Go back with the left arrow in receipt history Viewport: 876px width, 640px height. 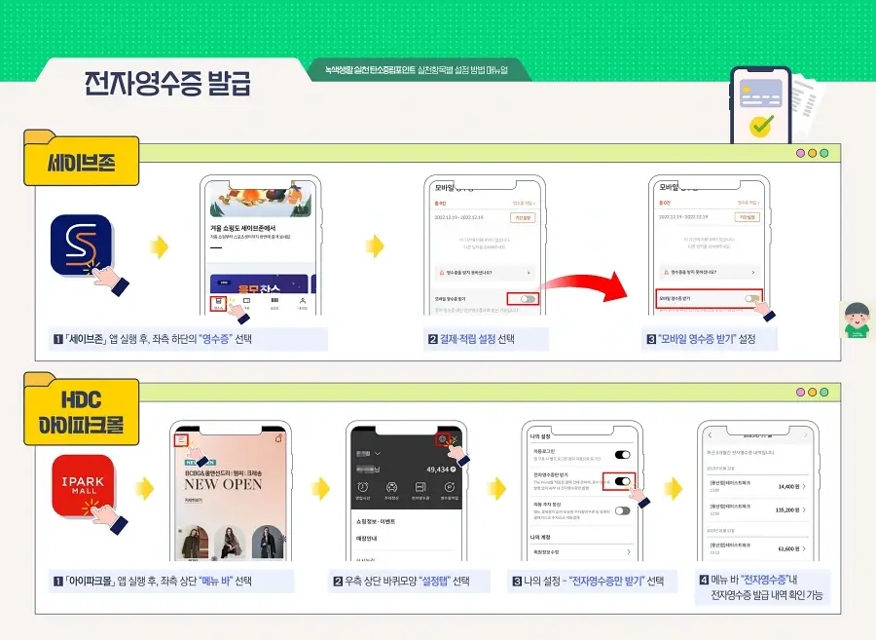711,434
